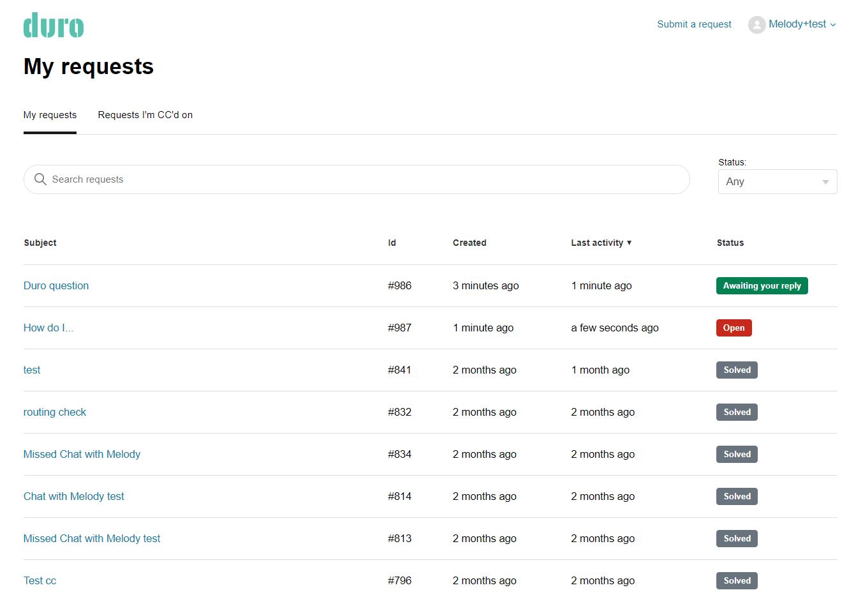Screen dimensions: 863x597
Task: Open the Missed Chat with Melody request
Action: [82, 454]
